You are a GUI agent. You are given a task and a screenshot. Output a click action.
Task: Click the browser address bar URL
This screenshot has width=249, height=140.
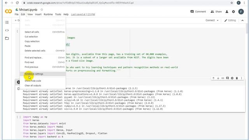[x=80, y=3]
